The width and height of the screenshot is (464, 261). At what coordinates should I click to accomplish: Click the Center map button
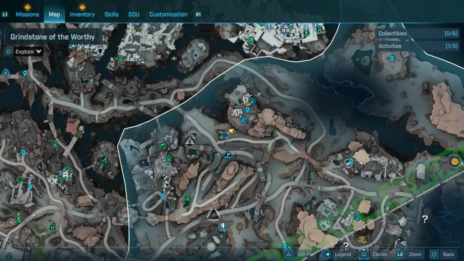click(x=374, y=254)
